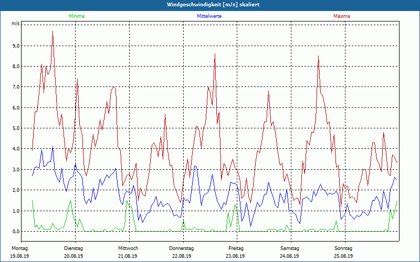
Task: Click the 3,0 y-axis value
Action: click(x=16, y=169)
